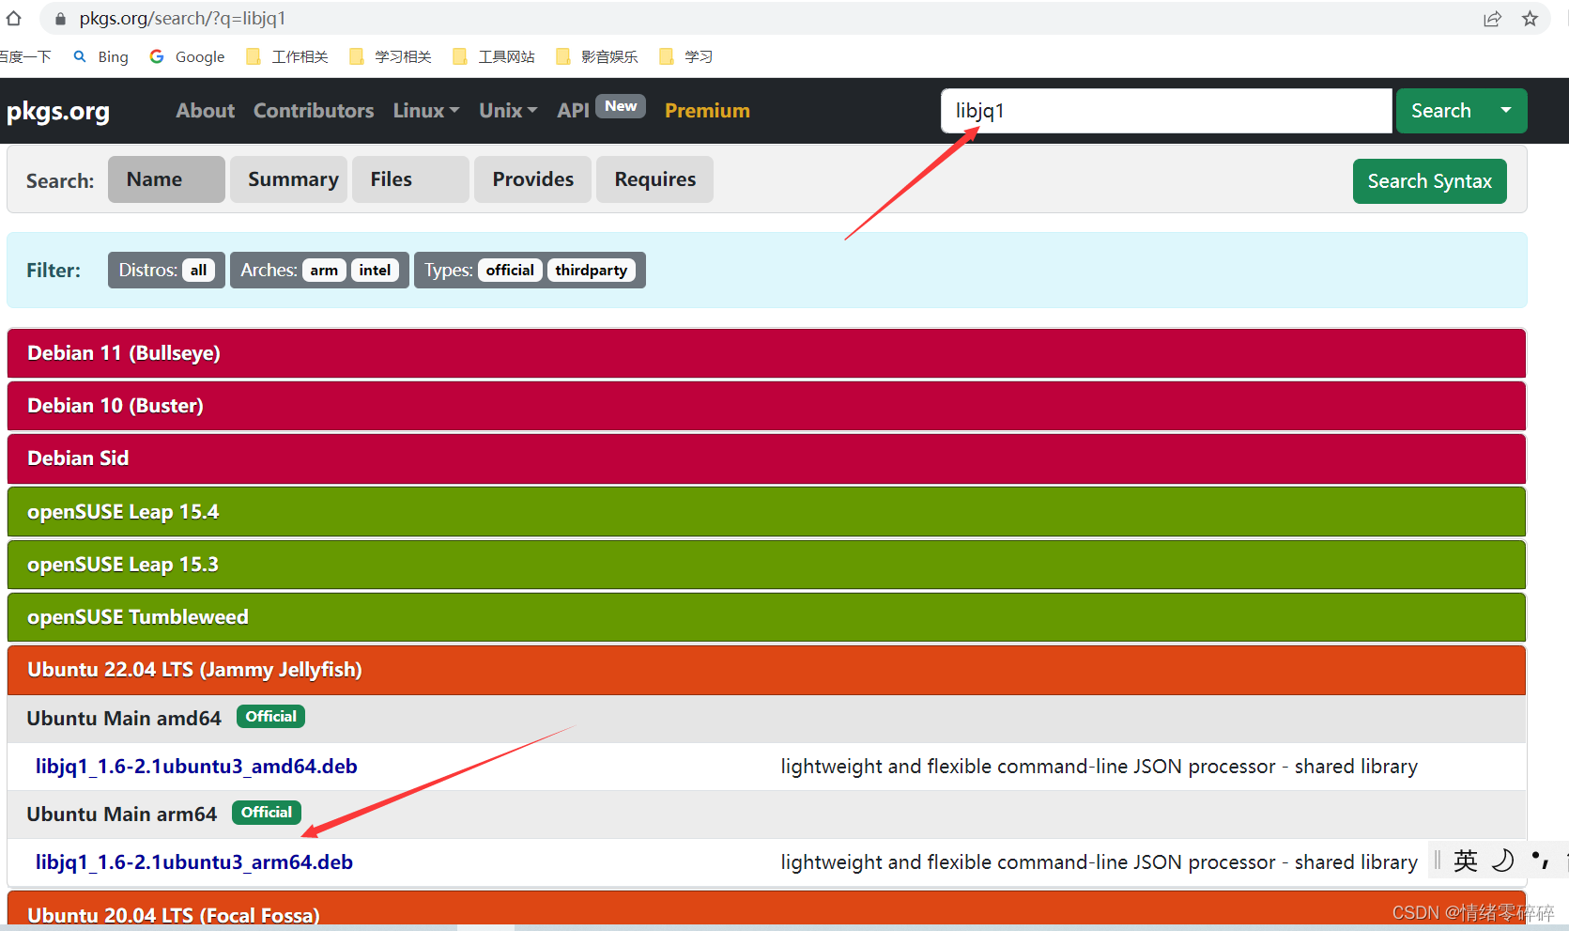Click inside the libjq1 search field
The height and width of the screenshot is (931, 1569).
pos(1164,111)
